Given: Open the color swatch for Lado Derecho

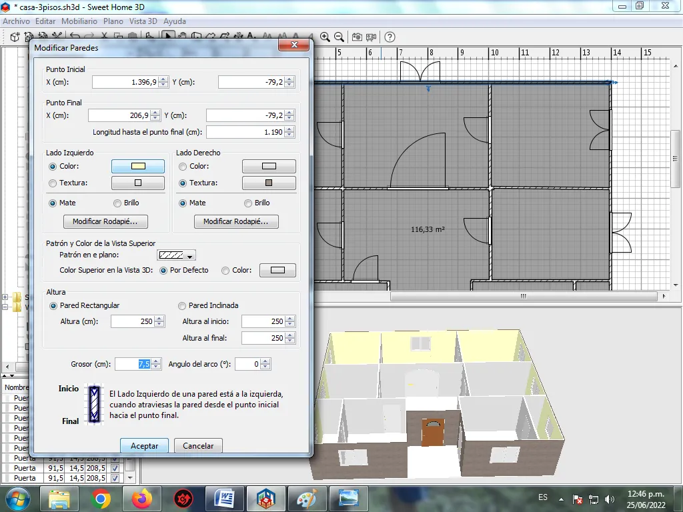Looking at the screenshot, I should point(269,166).
